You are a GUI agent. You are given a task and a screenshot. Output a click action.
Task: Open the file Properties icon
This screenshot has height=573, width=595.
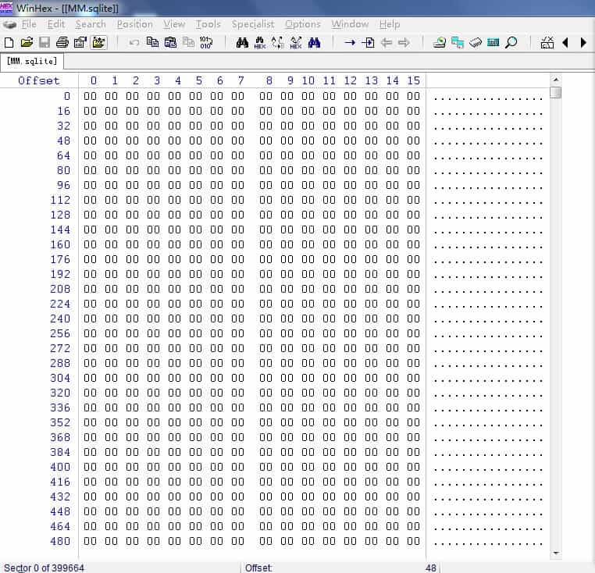tap(80, 42)
